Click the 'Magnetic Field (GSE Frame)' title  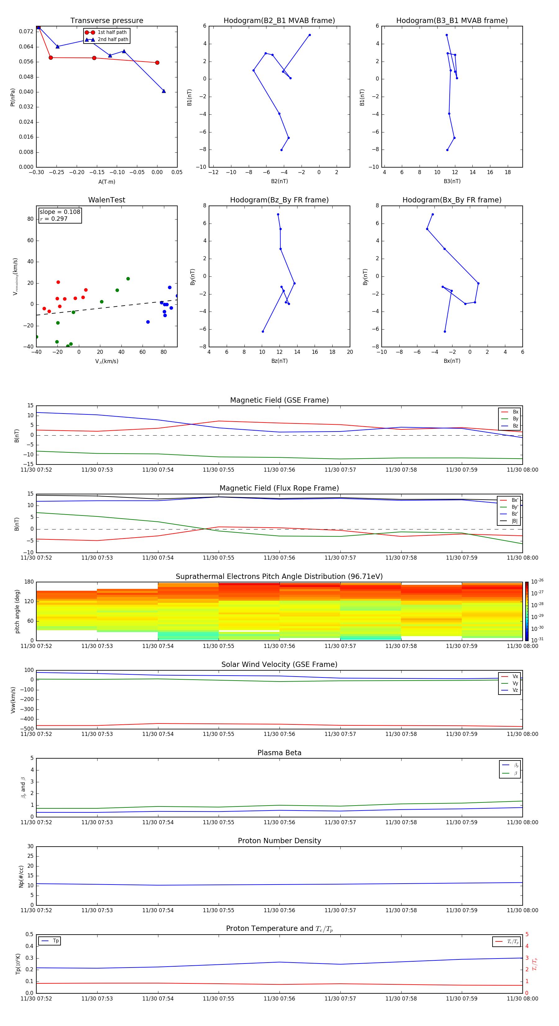point(279,400)
